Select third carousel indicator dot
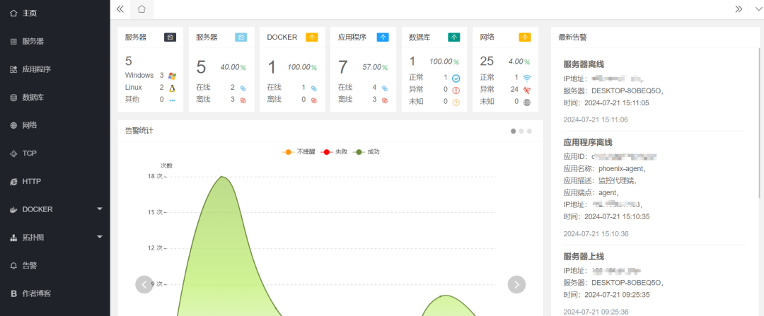The height and width of the screenshot is (316, 764). 529,131
